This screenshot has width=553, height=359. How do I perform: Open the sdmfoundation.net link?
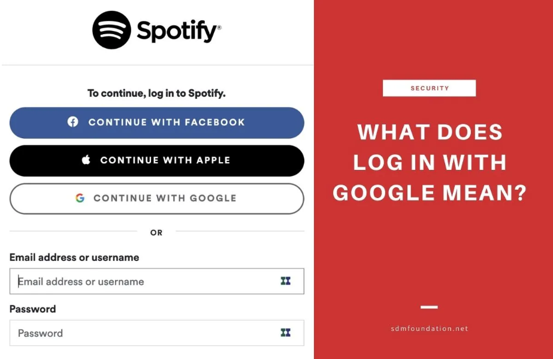(x=429, y=328)
